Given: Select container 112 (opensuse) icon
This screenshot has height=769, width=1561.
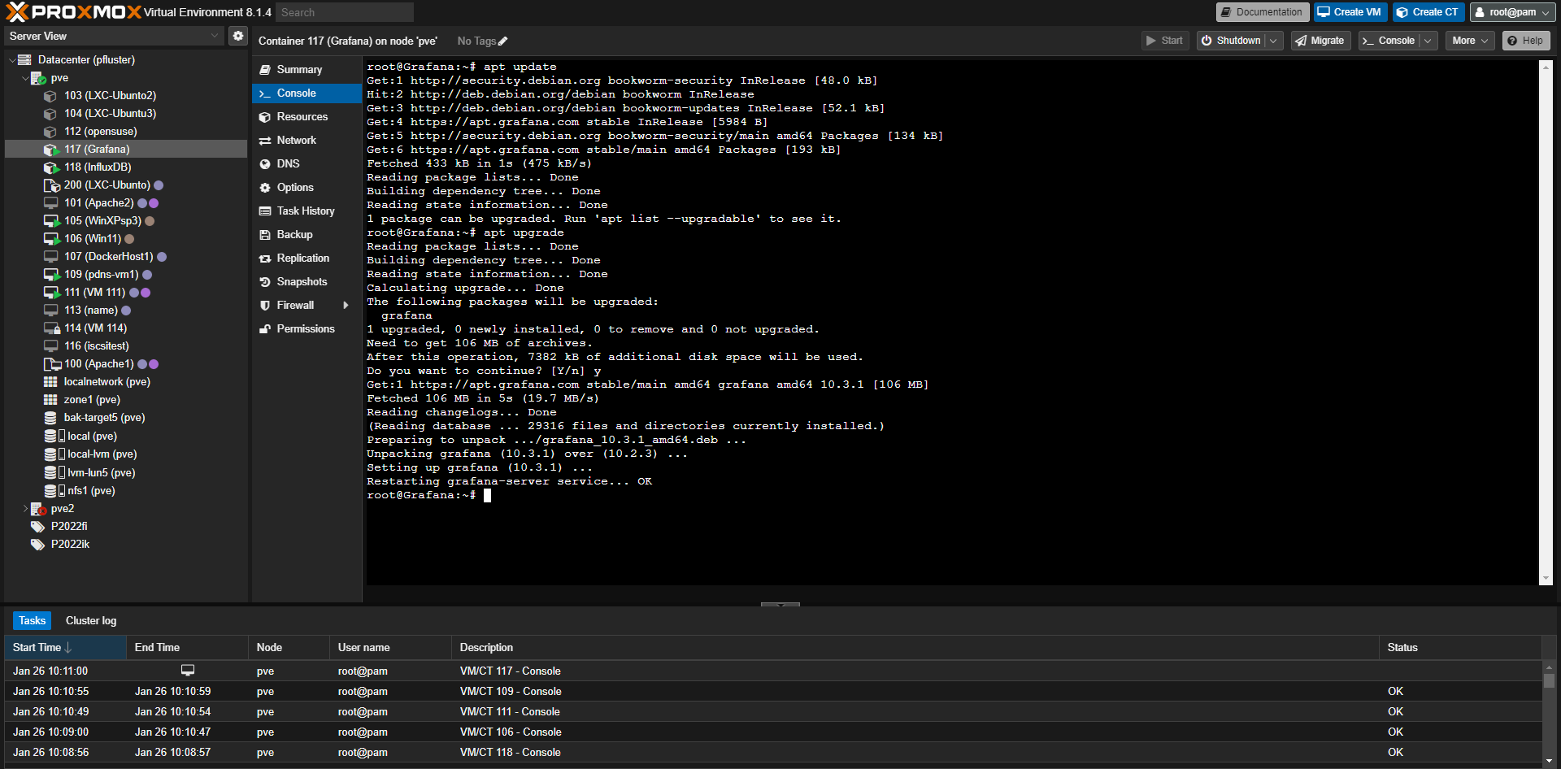Looking at the screenshot, I should click(50, 132).
